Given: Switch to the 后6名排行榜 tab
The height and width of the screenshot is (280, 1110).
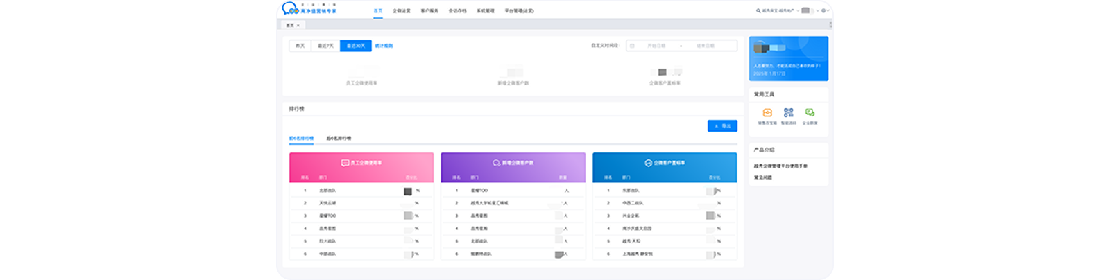Looking at the screenshot, I should coord(339,139).
